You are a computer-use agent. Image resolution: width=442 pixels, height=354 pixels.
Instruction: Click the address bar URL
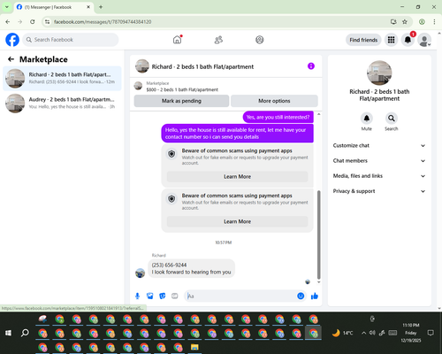click(x=103, y=22)
